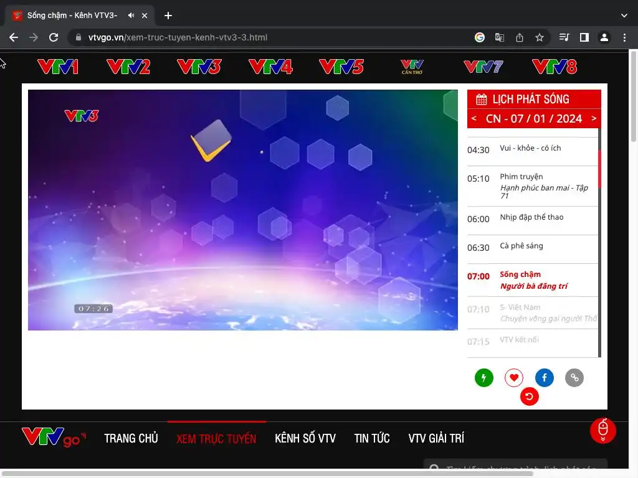638x478 pixels.
Task: Select the 07:00 Sống chậm program
Action: pos(532,280)
